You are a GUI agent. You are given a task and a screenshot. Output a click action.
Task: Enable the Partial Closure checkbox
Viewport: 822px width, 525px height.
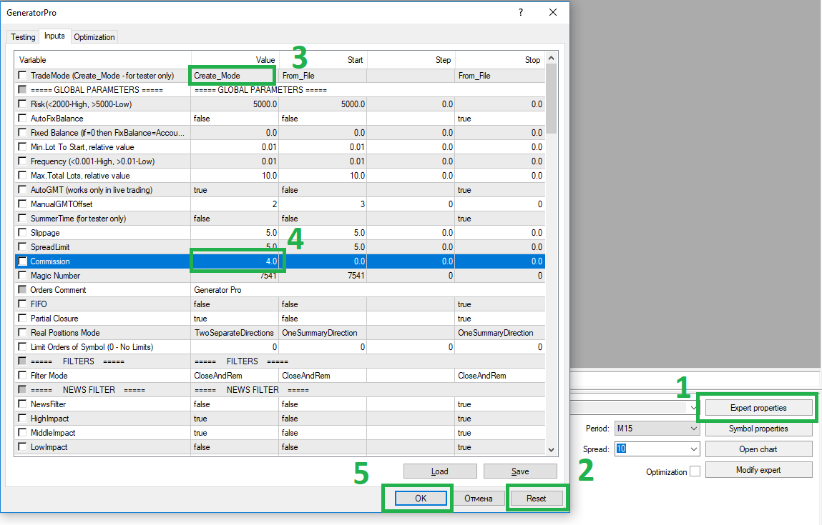click(23, 319)
